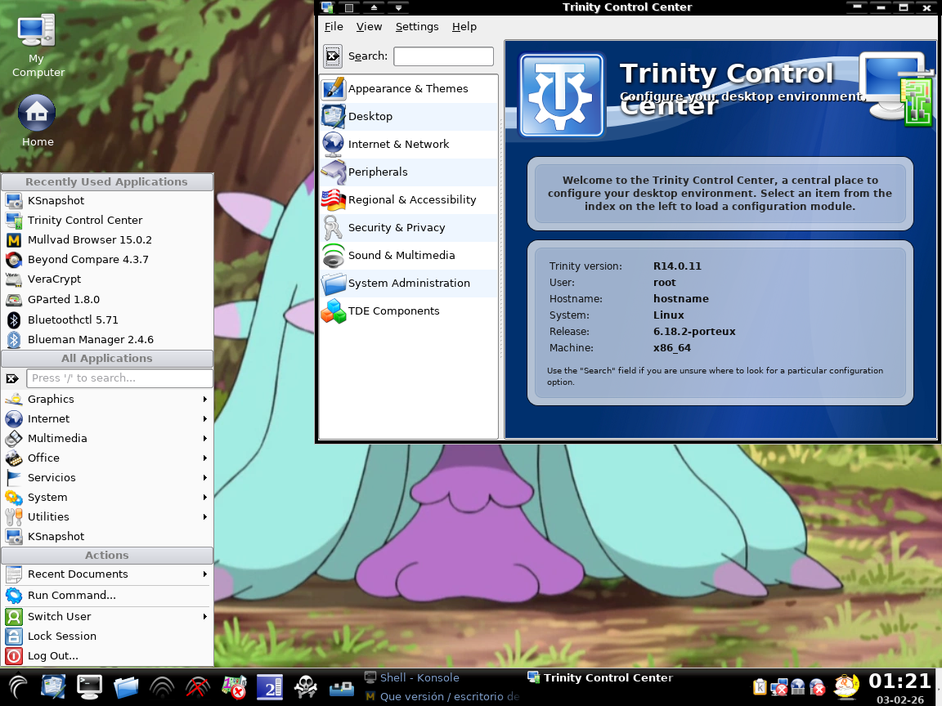Click the skull and crossbones taskbar icon
Image resolution: width=942 pixels, height=706 pixels.
[x=305, y=686]
